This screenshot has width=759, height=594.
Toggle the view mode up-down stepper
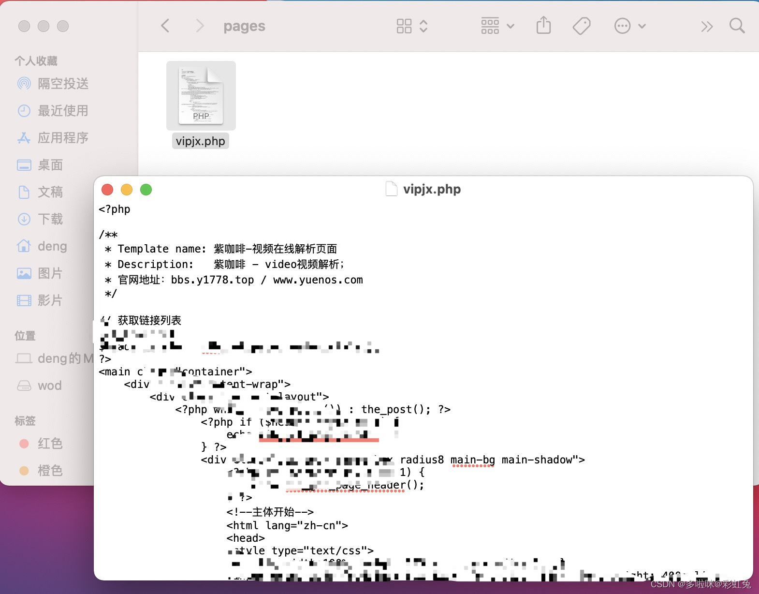pos(423,26)
